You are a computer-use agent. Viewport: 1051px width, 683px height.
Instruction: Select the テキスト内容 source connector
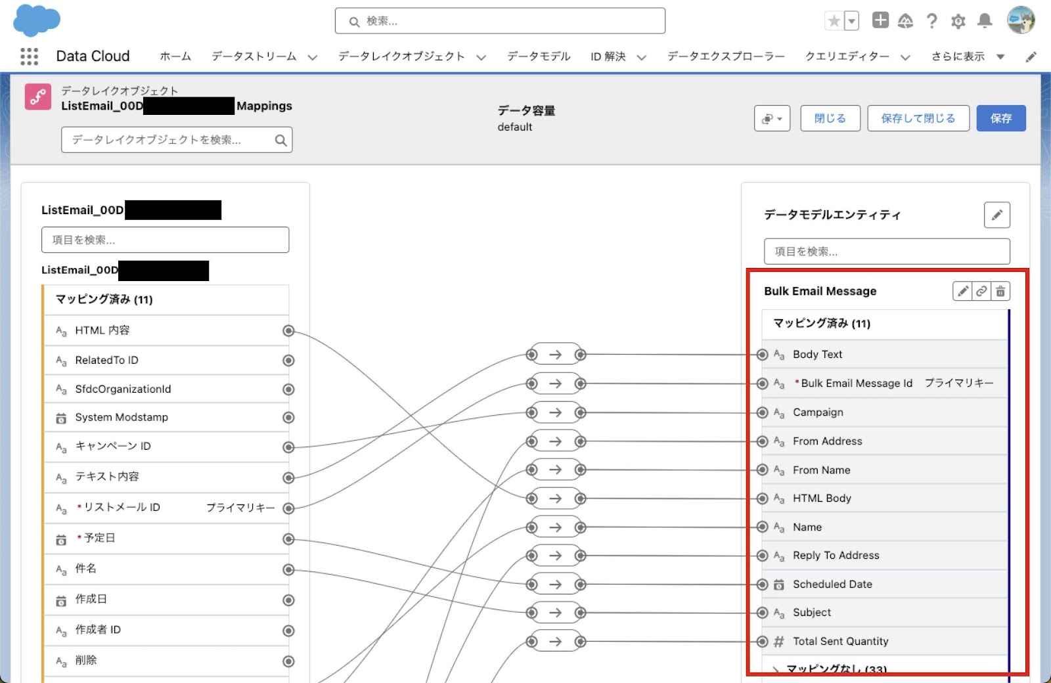click(x=288, y=477)
